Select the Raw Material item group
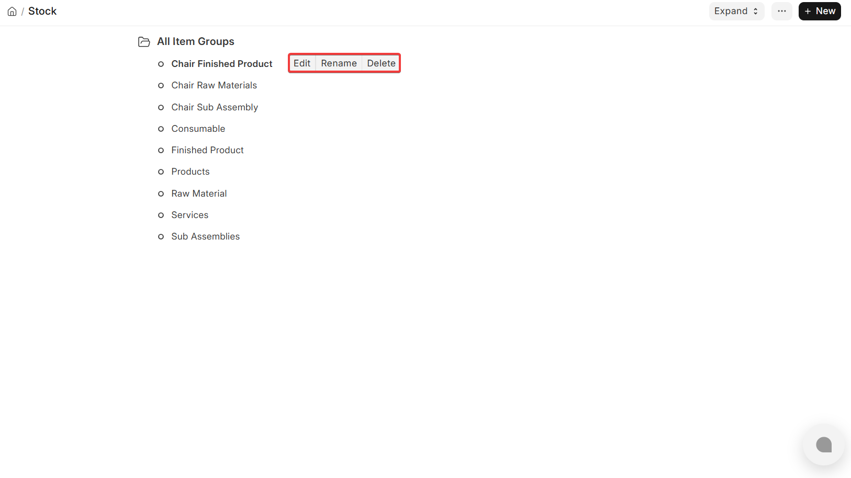 pos(199,194)
